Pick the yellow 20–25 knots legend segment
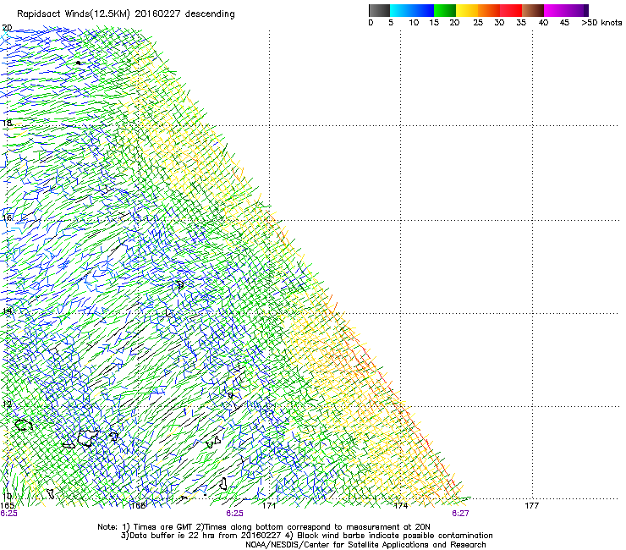 pyautogui.click(x=467, y=10)
